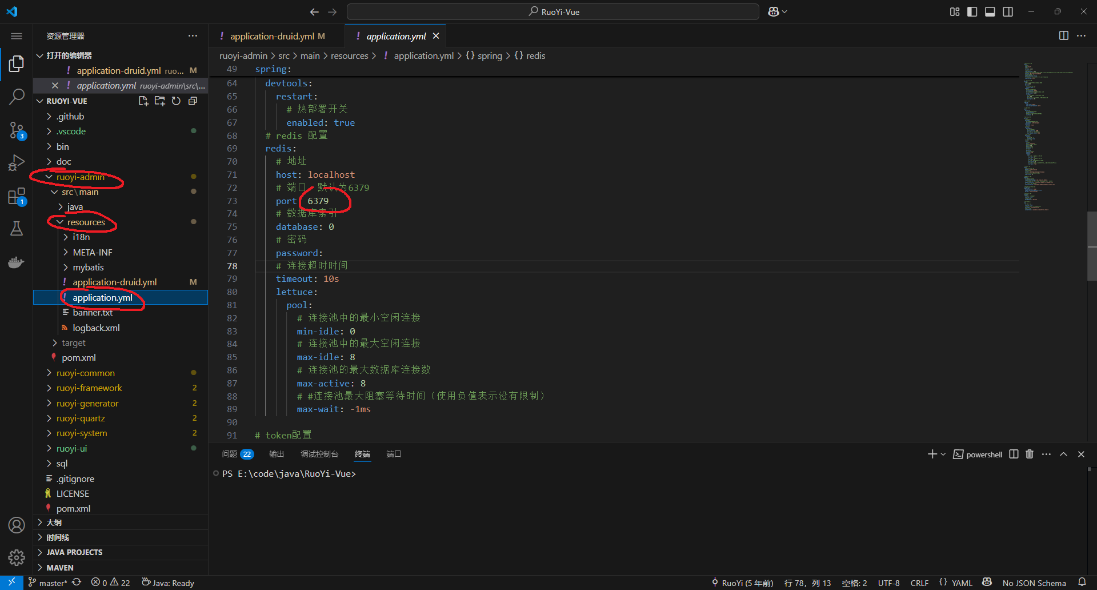Screen dimensions: 1097x590
Task: Open the Docker extension panel
Action: [17, 262]
